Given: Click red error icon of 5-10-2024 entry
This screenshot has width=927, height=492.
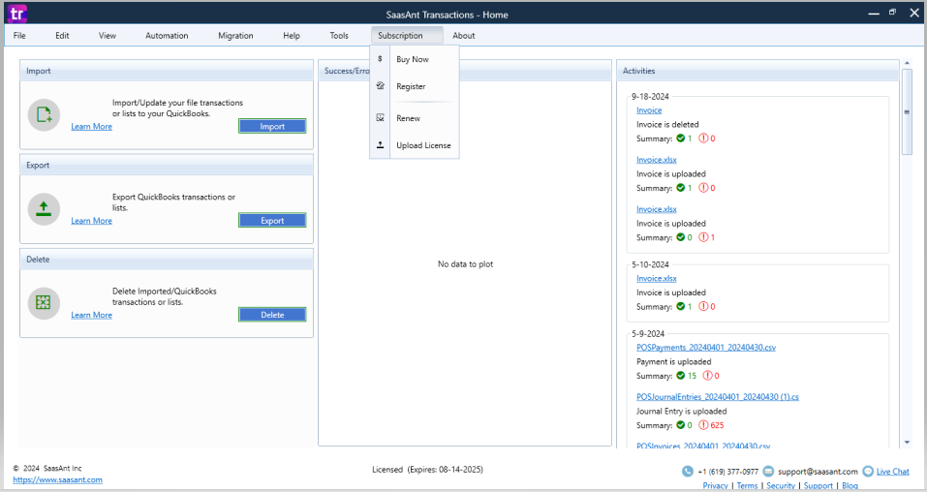Looking at the screenshot, I should pyautogui.click(x=703, y=306).
